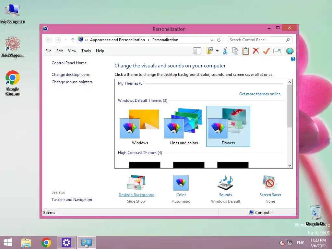Click the ENG language indicator
The image size is (332, 249).
click(x=301, y=243)
